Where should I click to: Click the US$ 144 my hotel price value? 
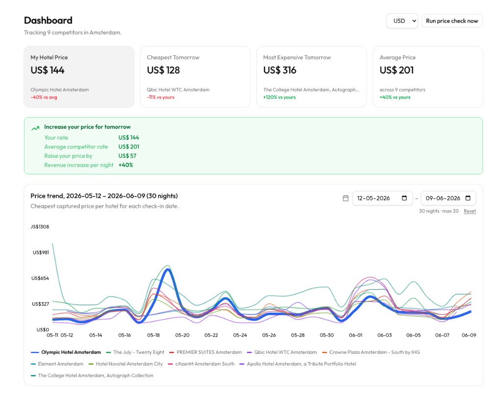[48, 70]
